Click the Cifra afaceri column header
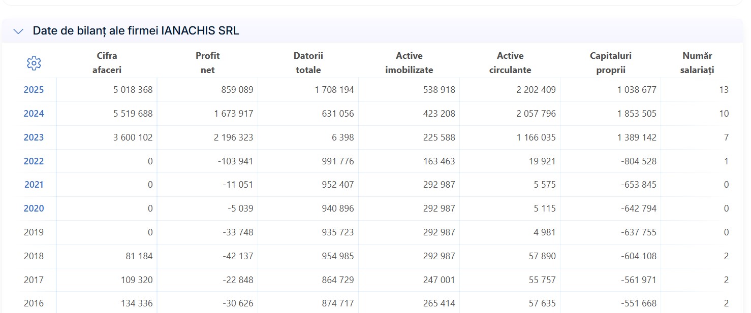 click(x=107, y=63)
